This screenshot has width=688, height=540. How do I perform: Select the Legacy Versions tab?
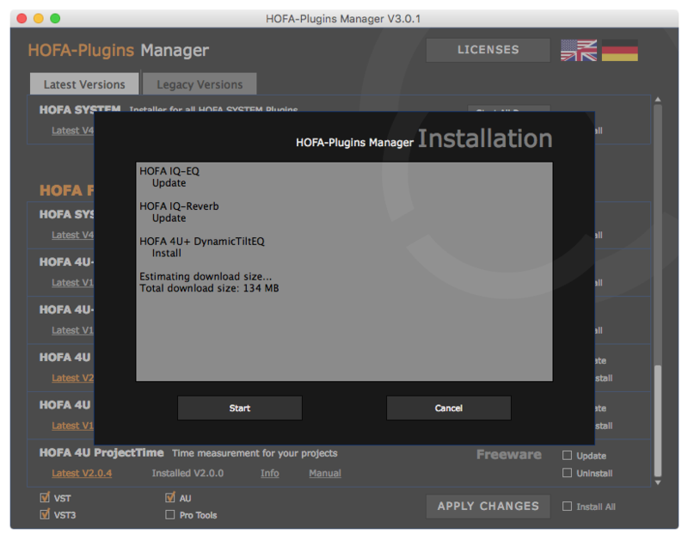pos(200,83)
